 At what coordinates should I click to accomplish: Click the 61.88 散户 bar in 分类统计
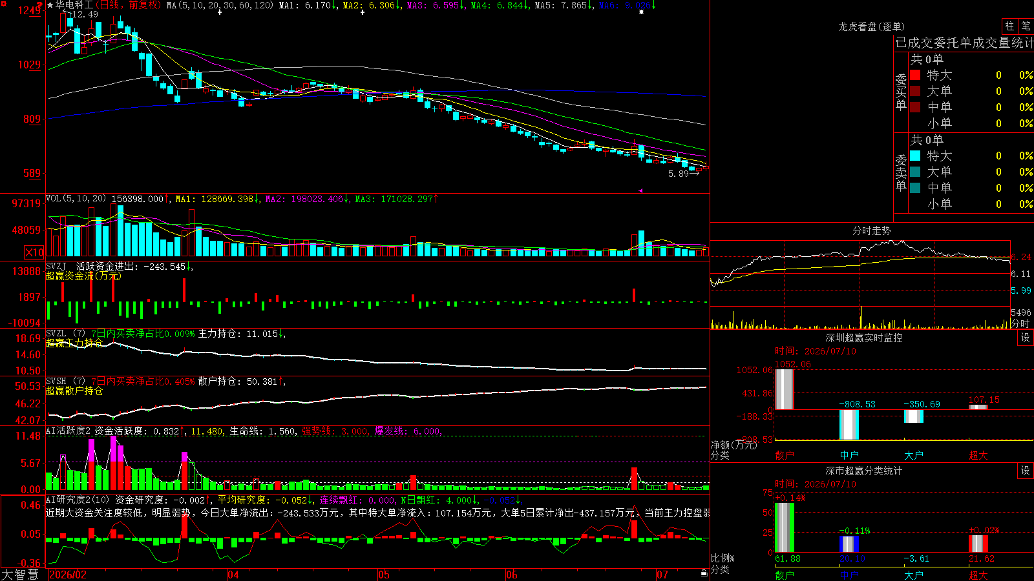pyautogui.click(x=785, y=527)
